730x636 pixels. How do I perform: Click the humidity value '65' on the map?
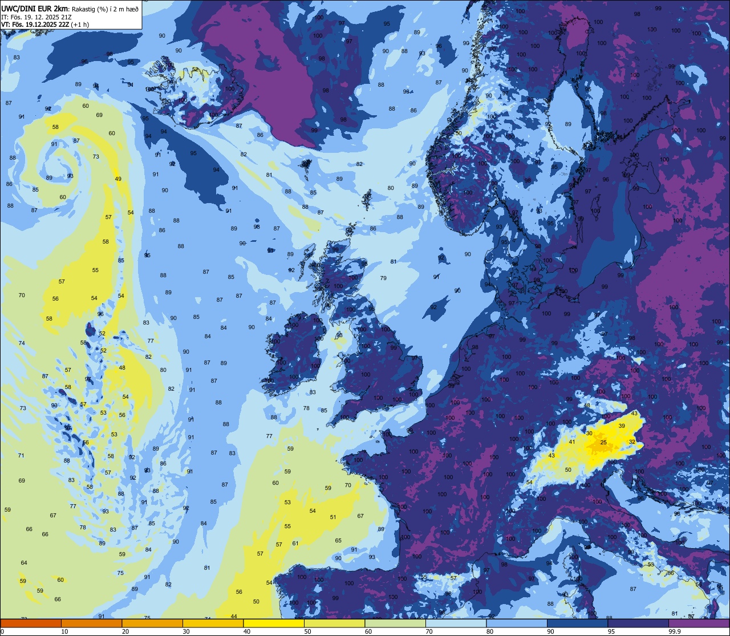pos(338,541)
